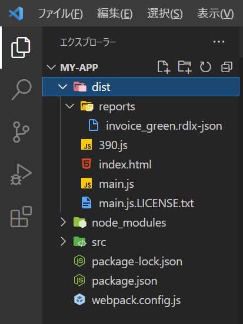Open the Run and Debug view
Image resolution: width=243 pixels, height=324 pixels.
tap(21, 174)
